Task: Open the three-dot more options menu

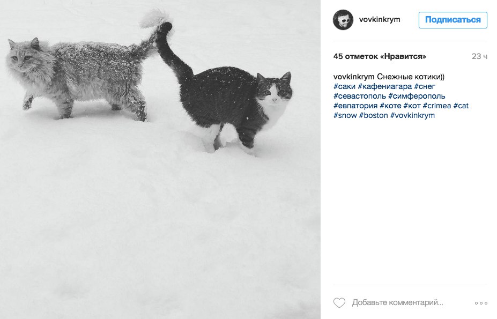Action: (481, 303)
